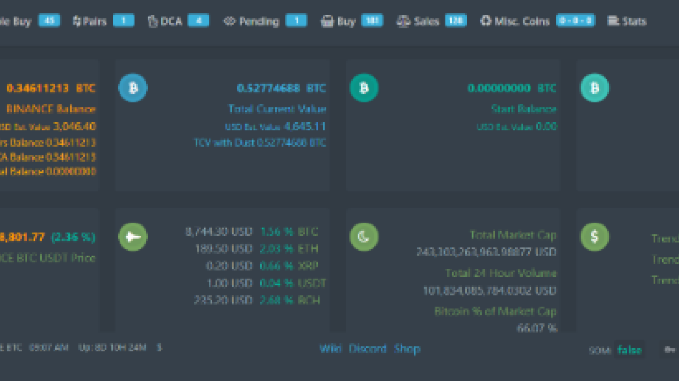This screenshot has height=381, width=679.
Task: Click the Pairs exchange-arrows icon
Action: pyautogui.click(x=77, y=21)
